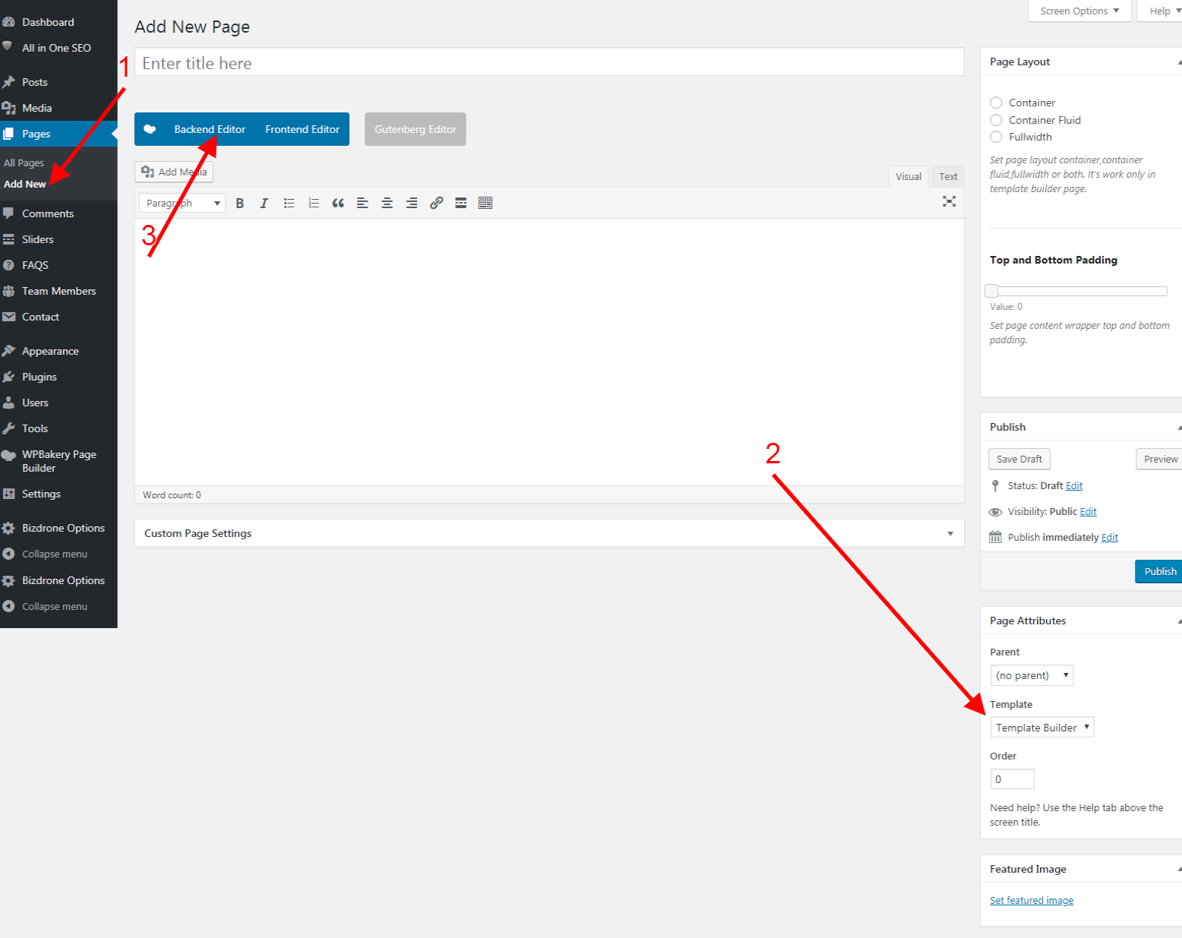Screen dimensions: 1182x938
Task: Apply blockquote formatting
Action: (x=338, y=203)
